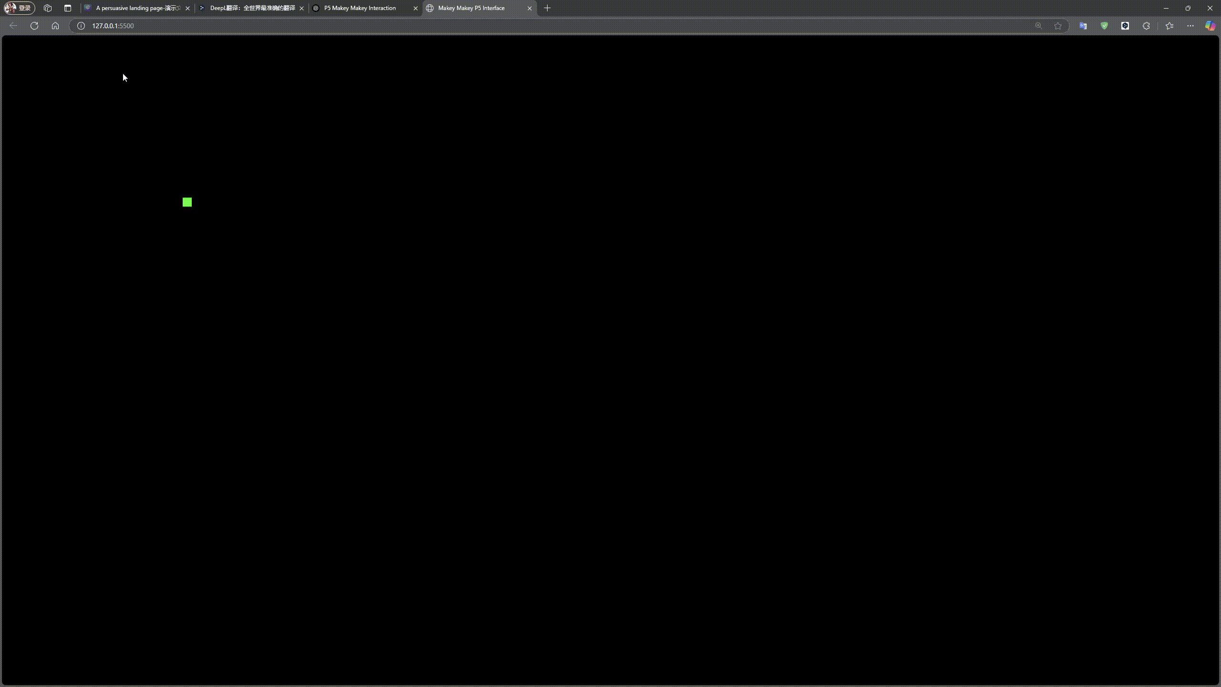Open the green shield ad-blocker extension
Viewport: 1221px width, 687px height.
coord(1104,26)
